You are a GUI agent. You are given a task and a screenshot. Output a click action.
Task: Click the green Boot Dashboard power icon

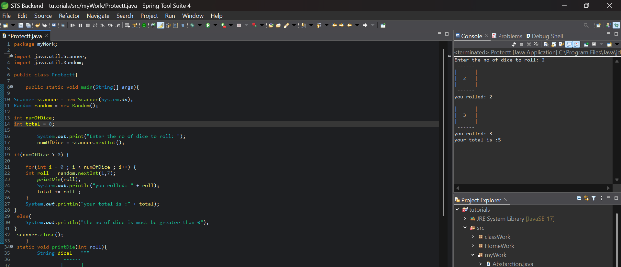point(144,25)
